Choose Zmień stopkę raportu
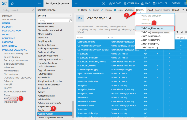This screenshot has width=187, height=120. tap(151, 36)
